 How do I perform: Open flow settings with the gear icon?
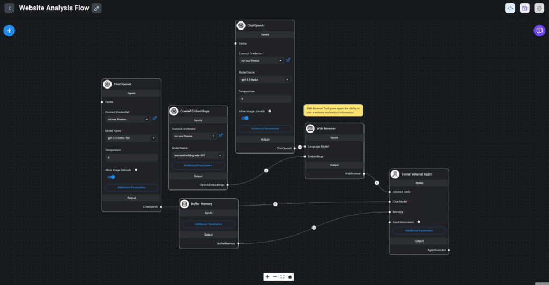(539, 8)
